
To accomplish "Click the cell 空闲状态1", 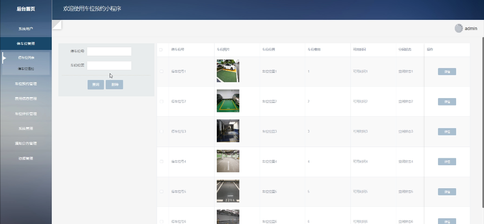I will pos(406,72).
